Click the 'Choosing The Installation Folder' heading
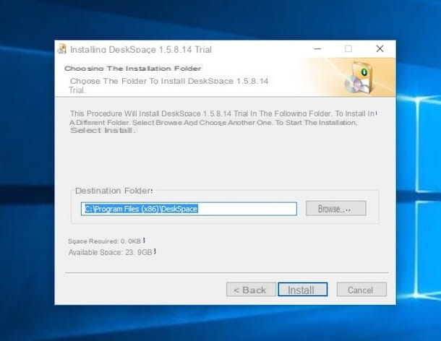 (x=133, y=69)
